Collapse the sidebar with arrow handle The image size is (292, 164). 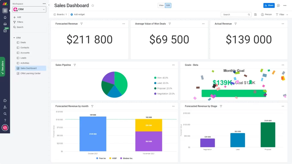(49, 5)
